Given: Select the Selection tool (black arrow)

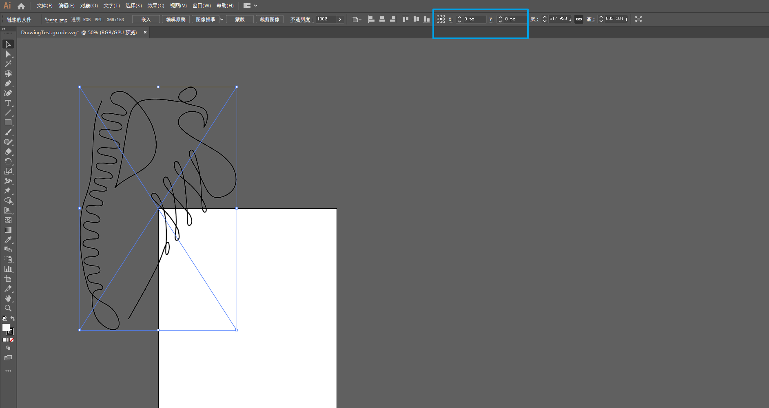Looking at the screenshot, I should point(8,44).
